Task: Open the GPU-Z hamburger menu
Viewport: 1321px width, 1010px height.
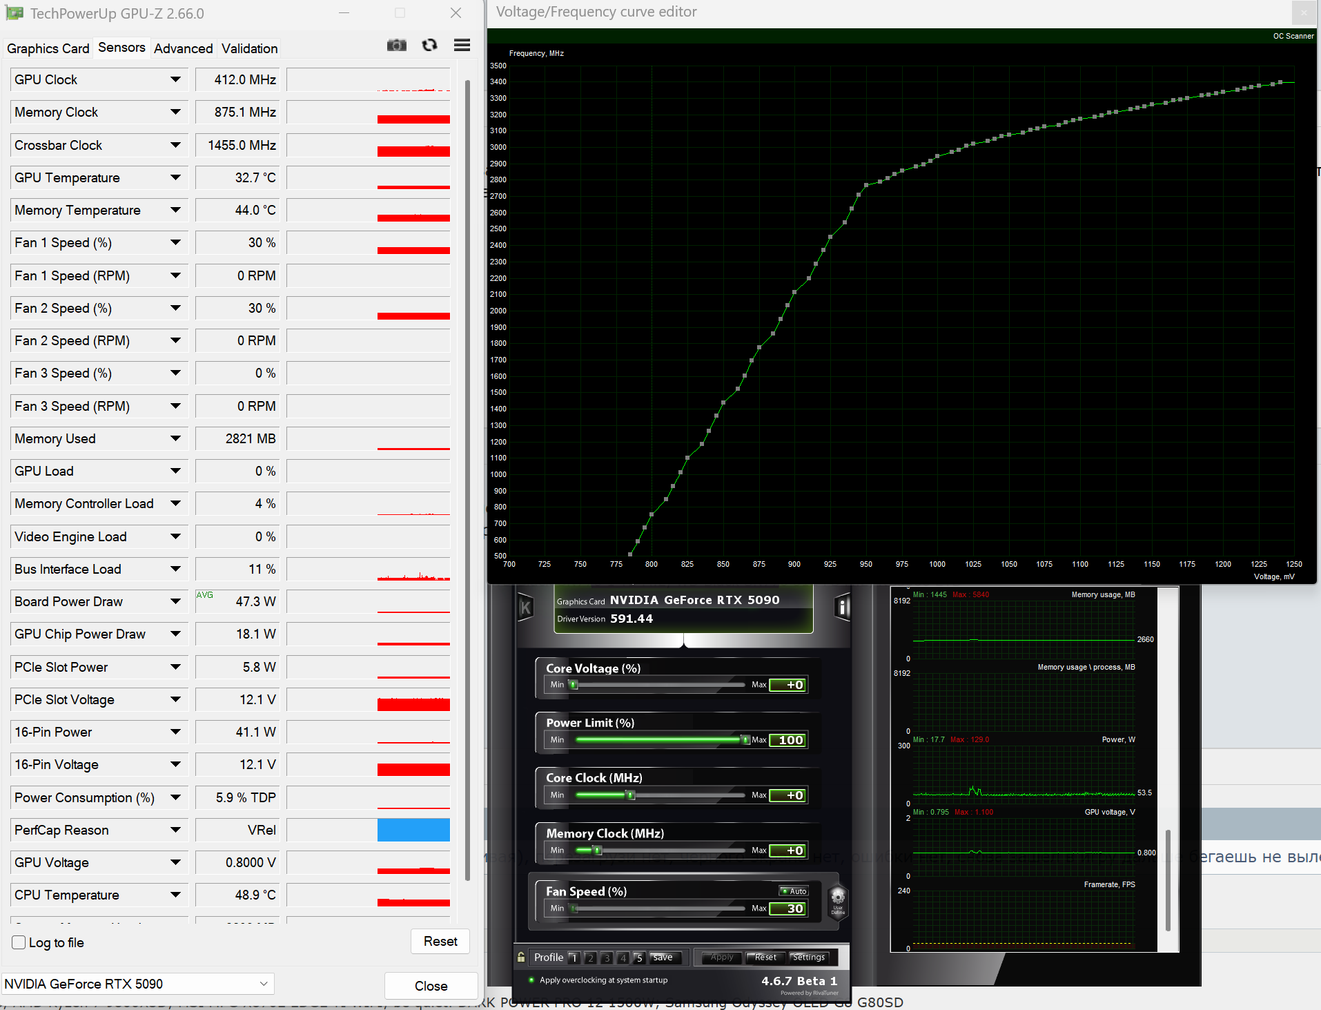Action: coord(462,46)
